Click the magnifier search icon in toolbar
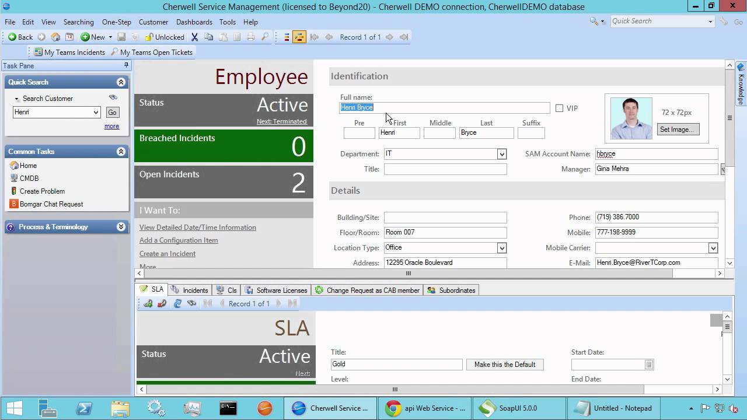 (265, 37)
